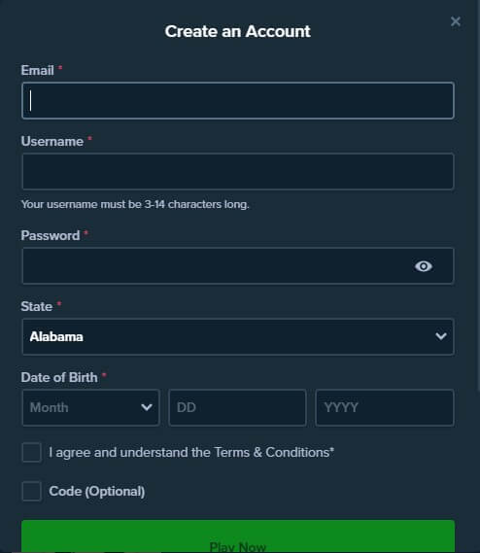Click the YYYY year input field

point(385,407)
